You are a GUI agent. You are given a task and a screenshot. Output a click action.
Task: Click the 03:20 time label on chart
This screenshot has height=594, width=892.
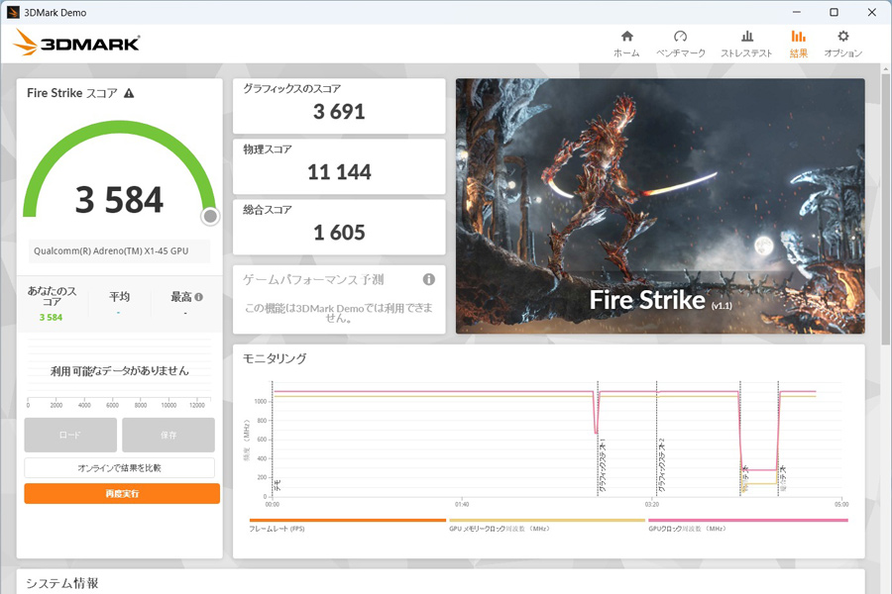tap(652, 504)
